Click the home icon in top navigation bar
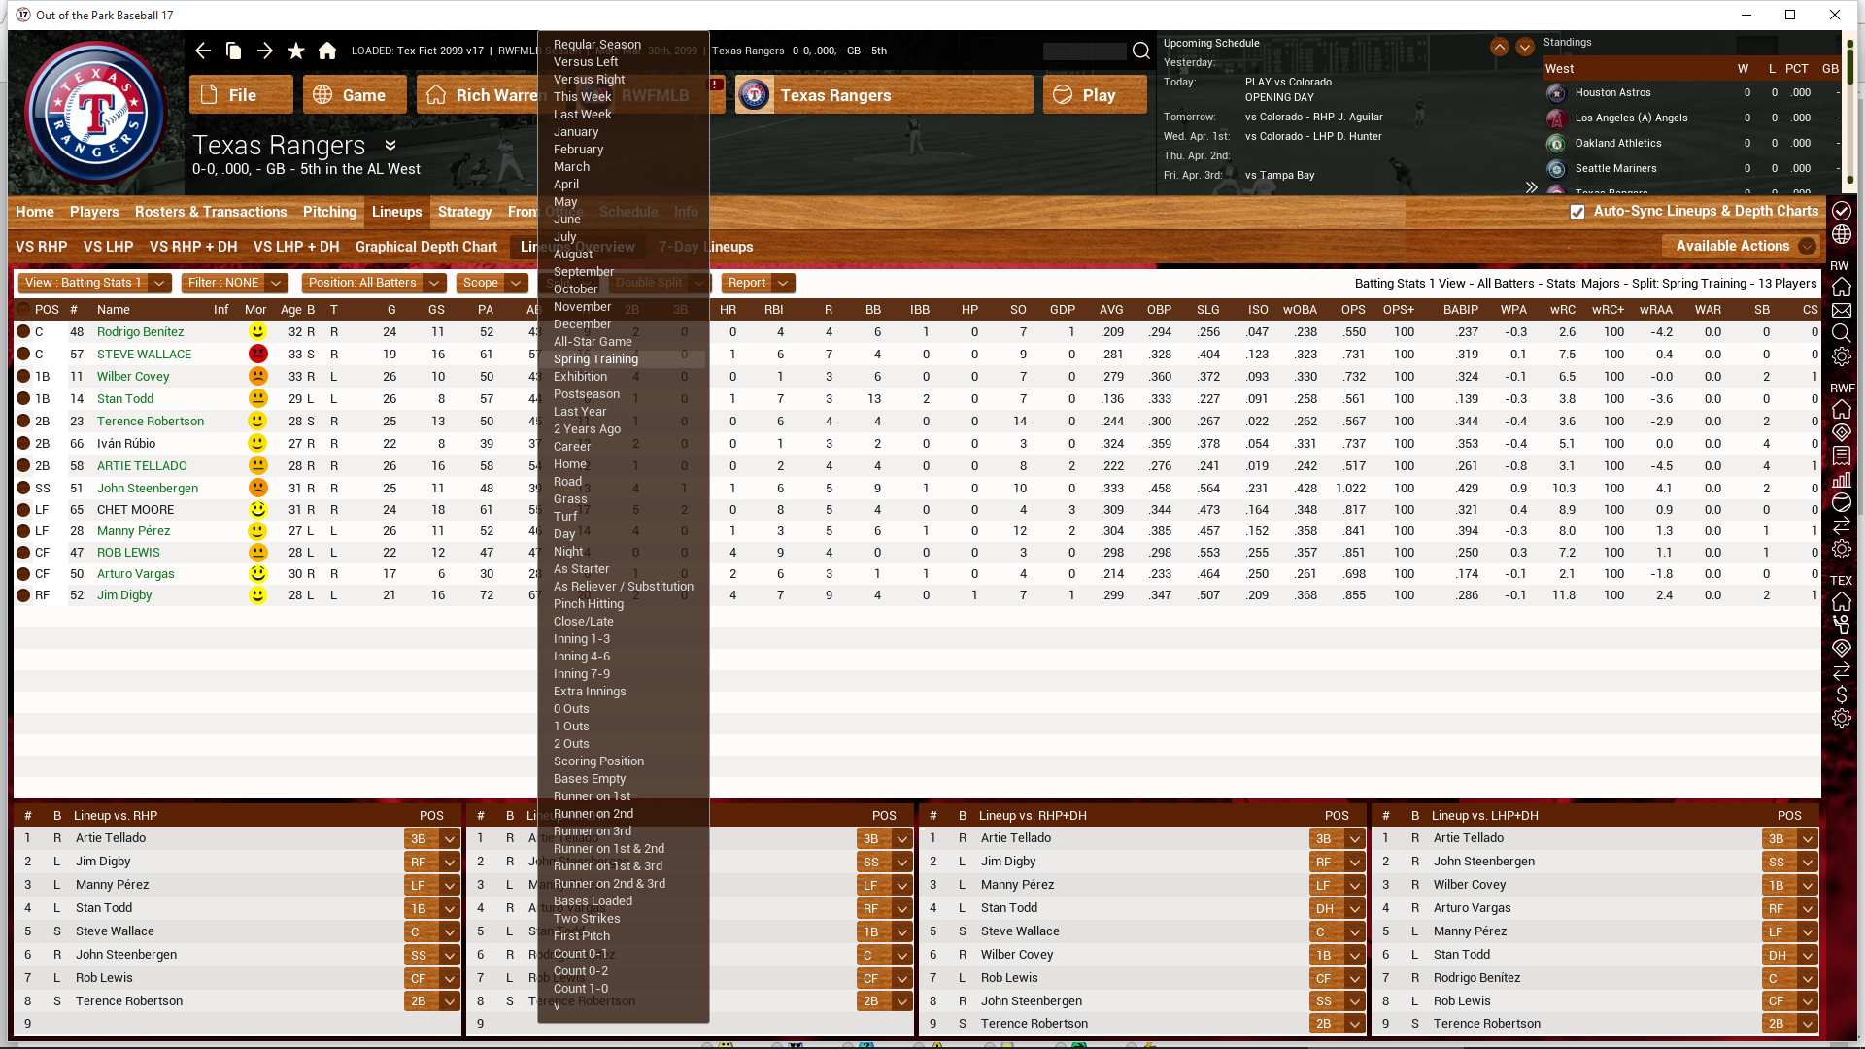The height and width of the screenshot is (1049, 1865). pyautogui.click(x=327, y=51)
